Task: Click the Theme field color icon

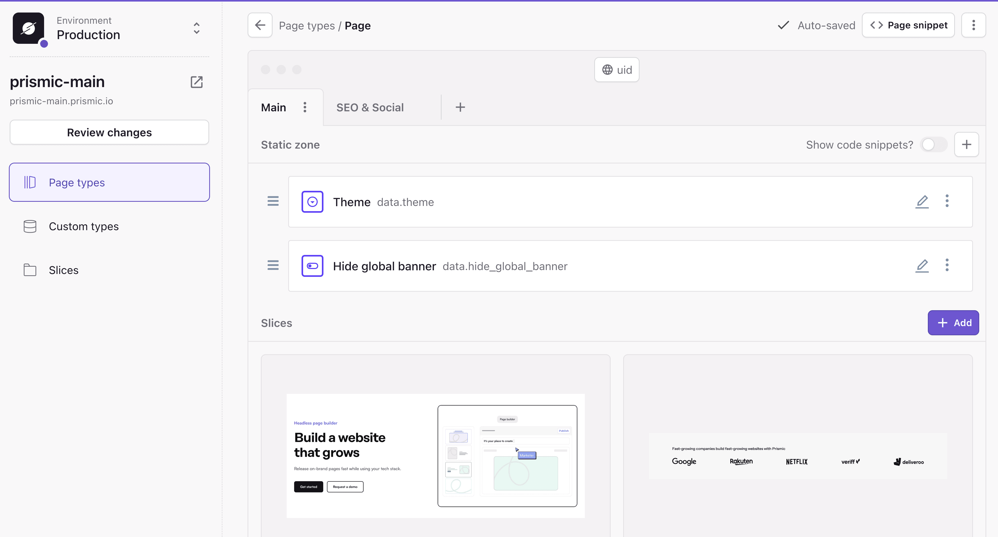Action: click(x=312, y=201)
